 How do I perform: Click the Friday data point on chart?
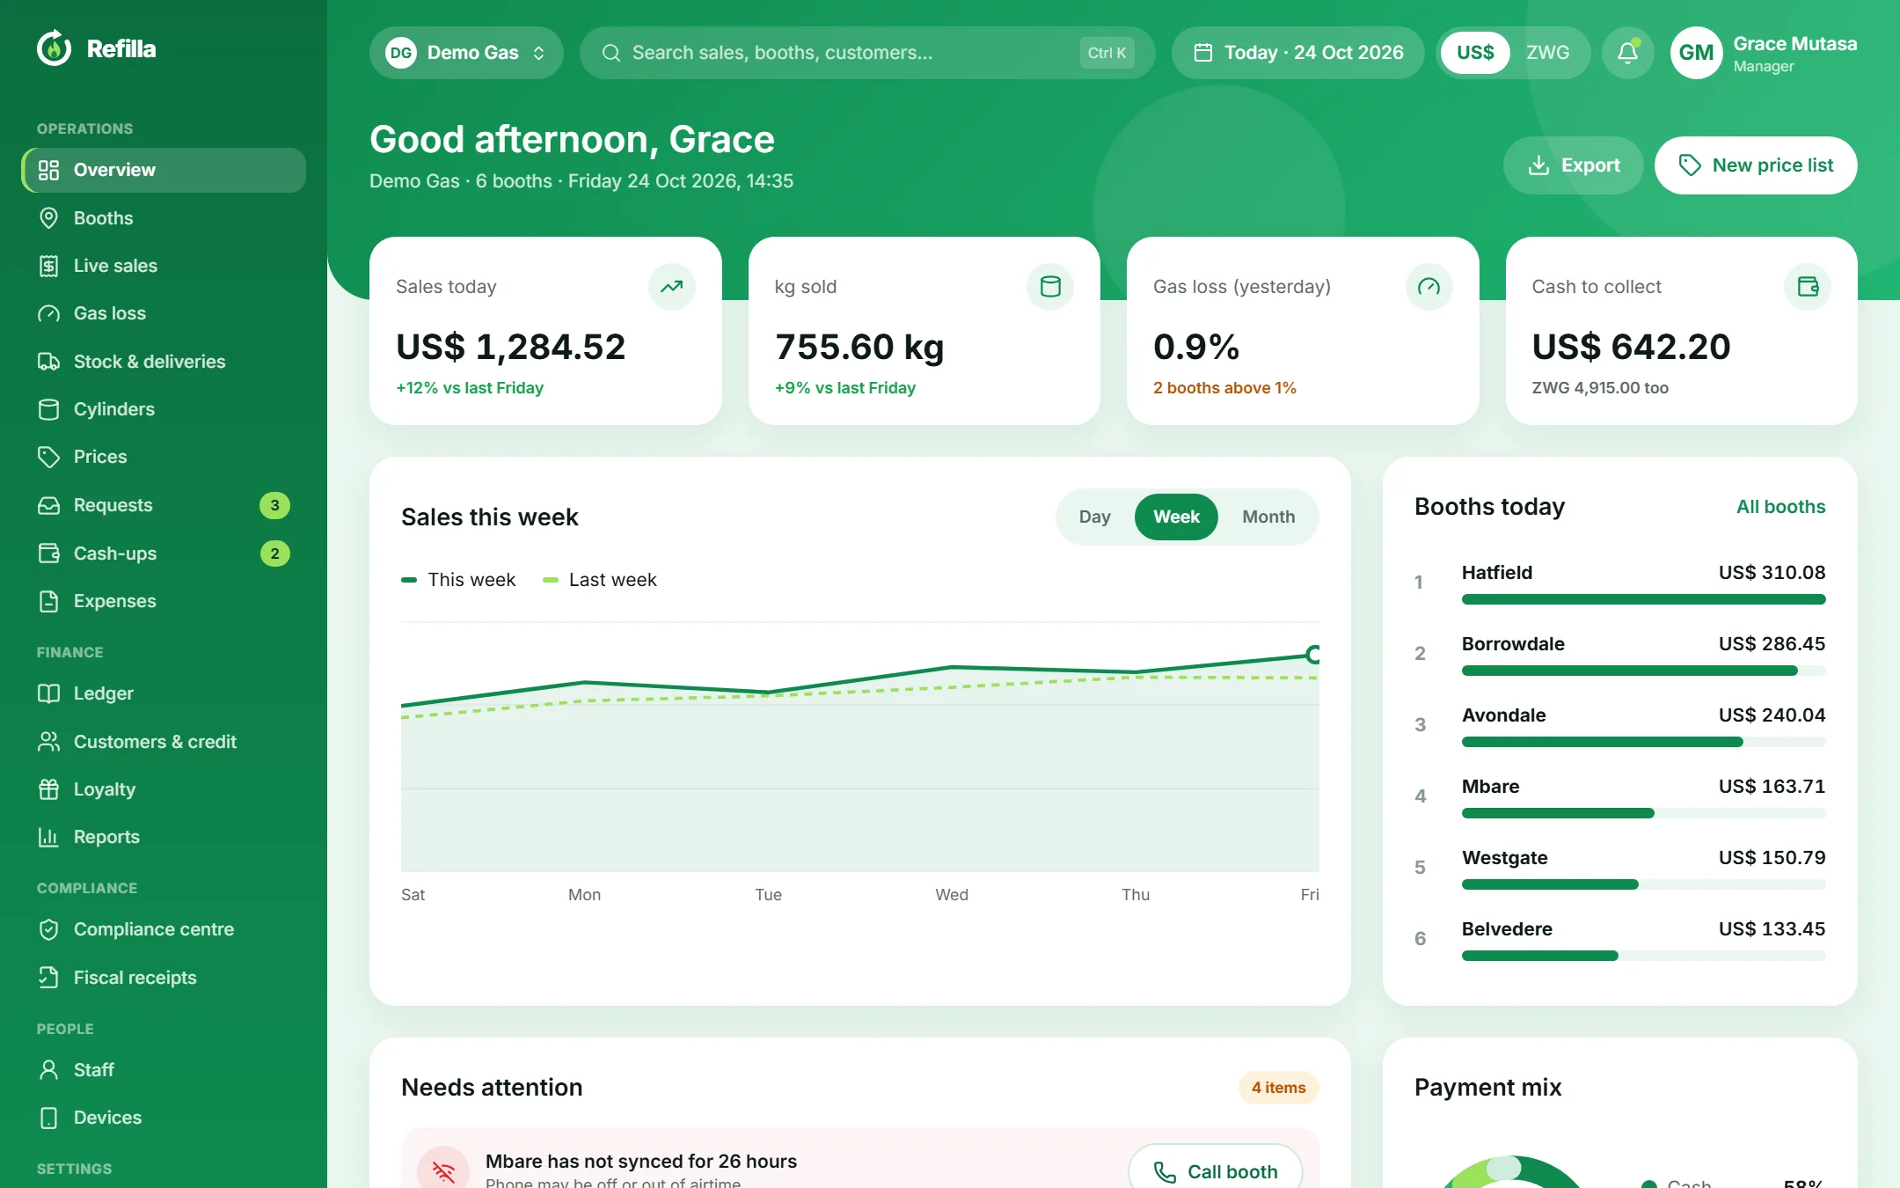pyautogui.click(x=1313, y=654)
